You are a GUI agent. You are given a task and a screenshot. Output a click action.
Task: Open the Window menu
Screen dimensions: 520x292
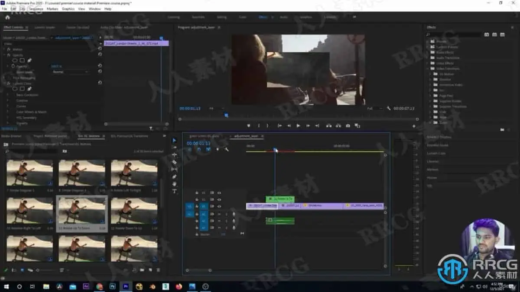tap(94, 9)
